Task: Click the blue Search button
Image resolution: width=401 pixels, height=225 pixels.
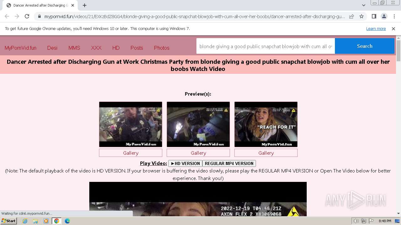Action: tap(365, 46)
